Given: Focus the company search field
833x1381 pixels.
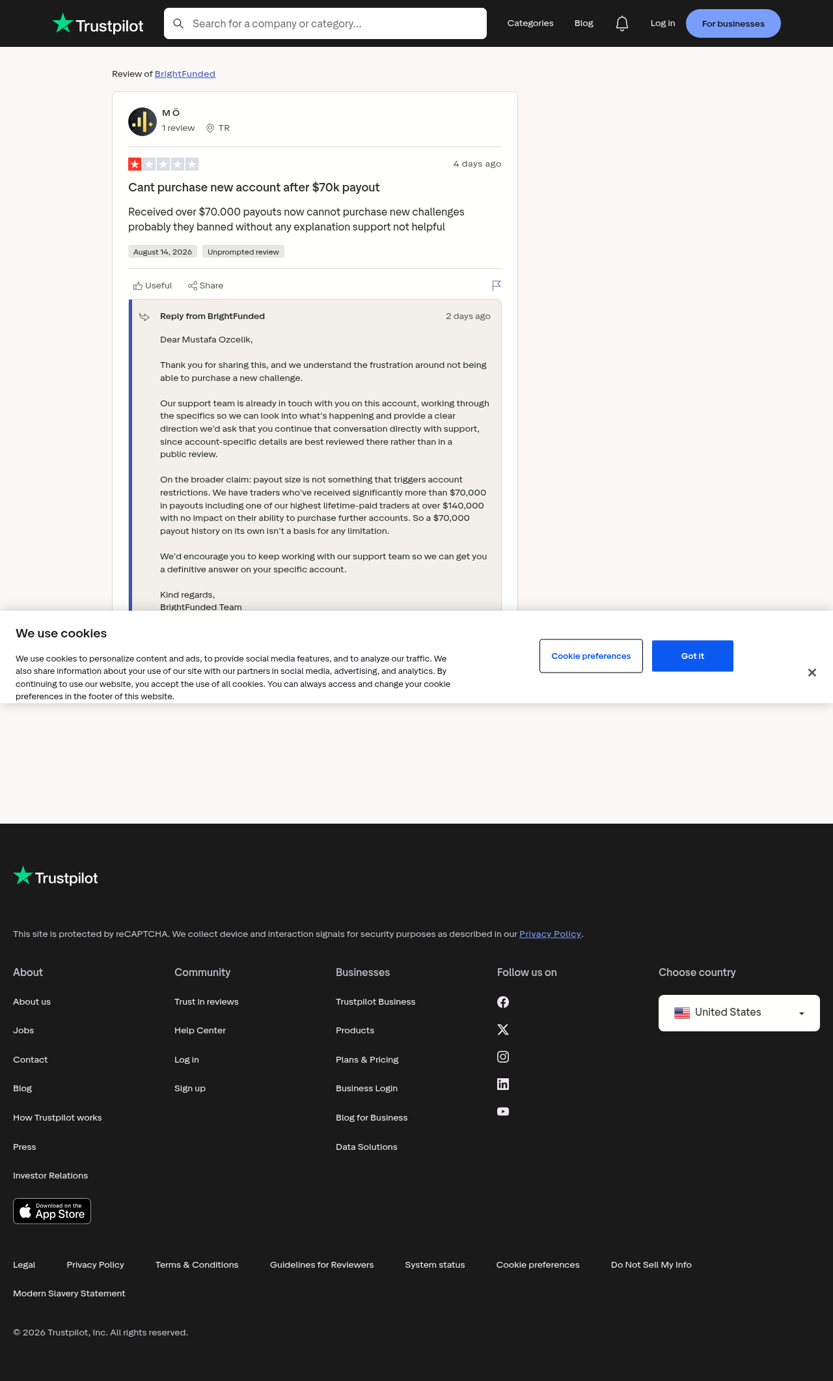Looking at the screenshot, I should (325, 23).
